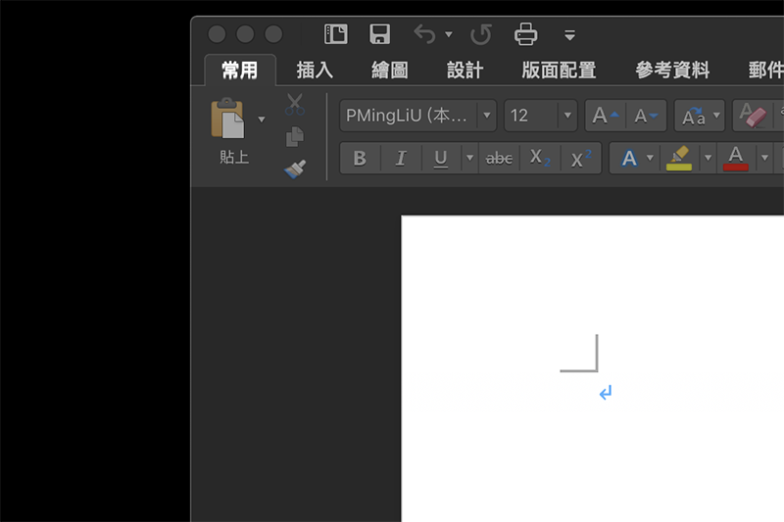Screen dimensions: 784x522
Task: Clear all formatting with eraser icon
Action: (753, 116)
